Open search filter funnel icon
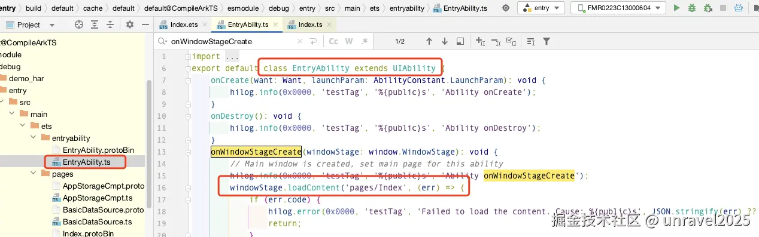The width and height of the screenshot is (759, 237). tap(546, 41)
